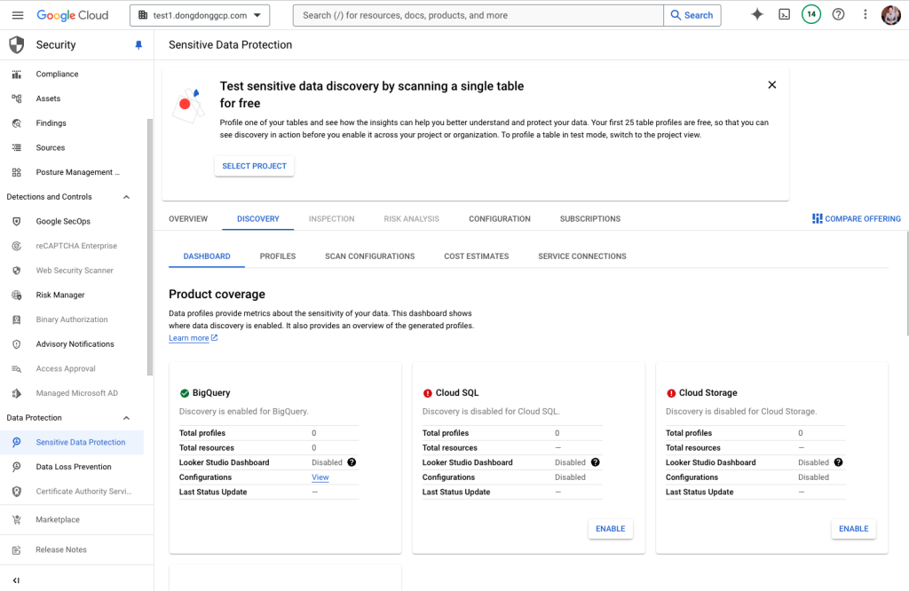This screenshot has height=591, width=909.
Task: Select the DASHBOARD sub-tab
Action: coord(207,256)
